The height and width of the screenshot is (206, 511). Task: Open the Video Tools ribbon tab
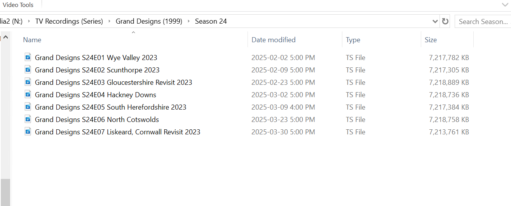[18, 5]
